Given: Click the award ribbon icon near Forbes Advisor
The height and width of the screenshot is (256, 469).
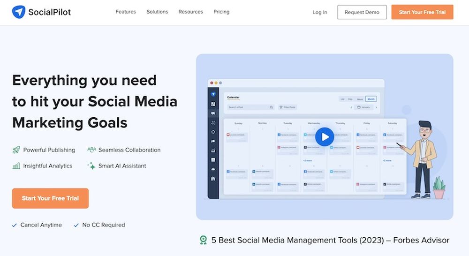Looking at the screenshot, I should pos(203,240).
